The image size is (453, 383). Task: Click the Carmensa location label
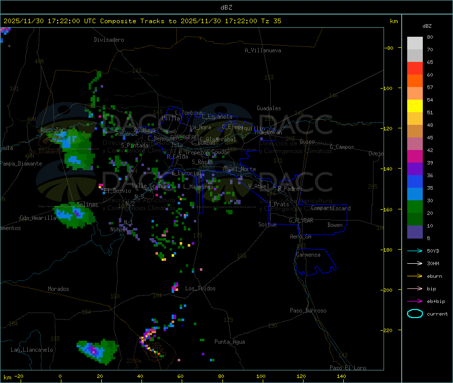(x=308, y=255)
